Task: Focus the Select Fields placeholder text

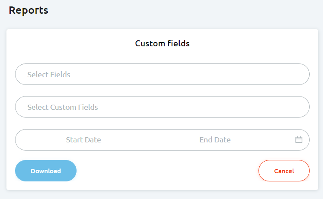Action: pyautogui.click(x=49, y=75)
